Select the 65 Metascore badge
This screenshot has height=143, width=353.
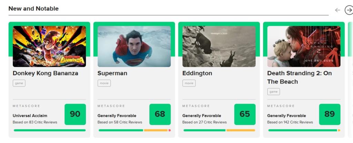tap(245, 114)
